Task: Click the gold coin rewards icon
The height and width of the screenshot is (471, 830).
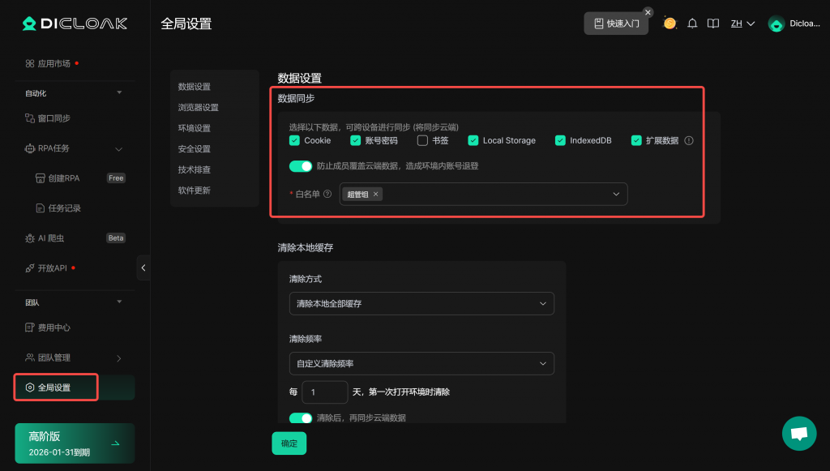Action: click(x=670, y=24)
